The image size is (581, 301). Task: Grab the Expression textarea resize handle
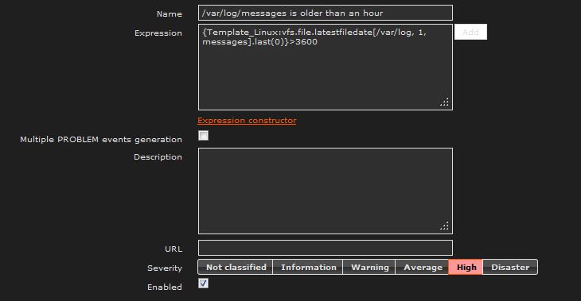444,102
